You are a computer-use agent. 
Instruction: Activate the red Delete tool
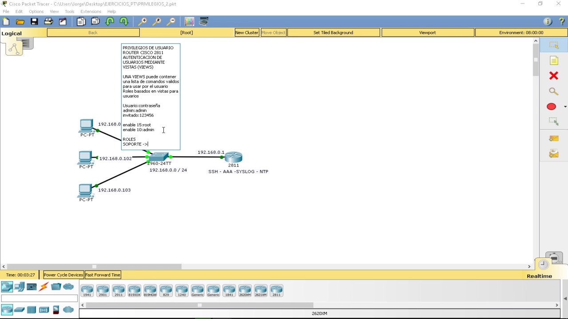click(553, 76)
